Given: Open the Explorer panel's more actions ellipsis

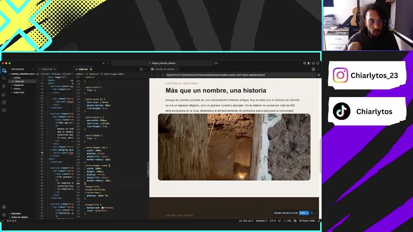Looking at the screenshot, I should click(32, 69).
